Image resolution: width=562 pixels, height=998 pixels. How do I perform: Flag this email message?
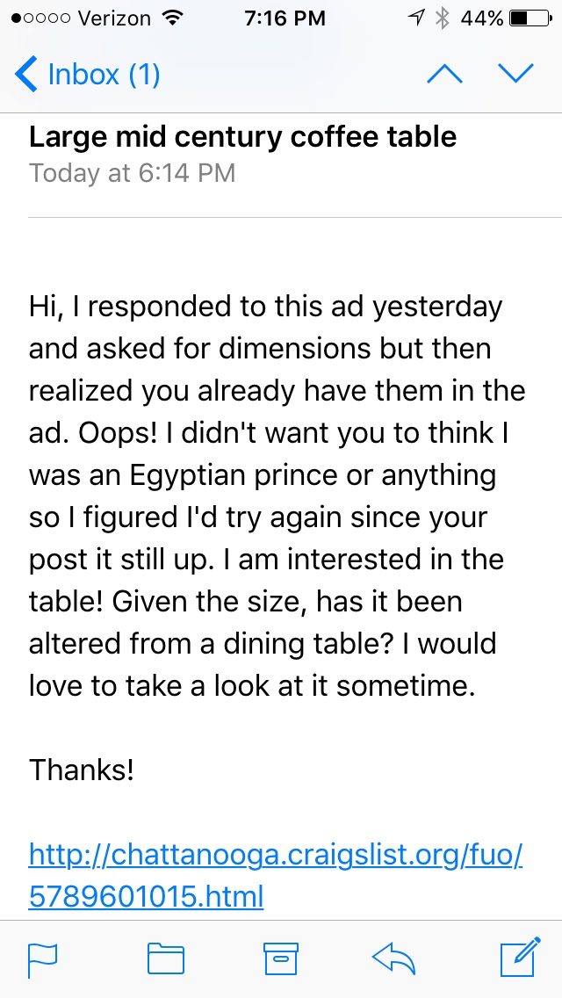pyautogui.click(x=42, y=959)
